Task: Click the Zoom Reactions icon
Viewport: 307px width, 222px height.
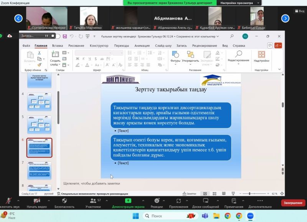Action: point(156,201)
